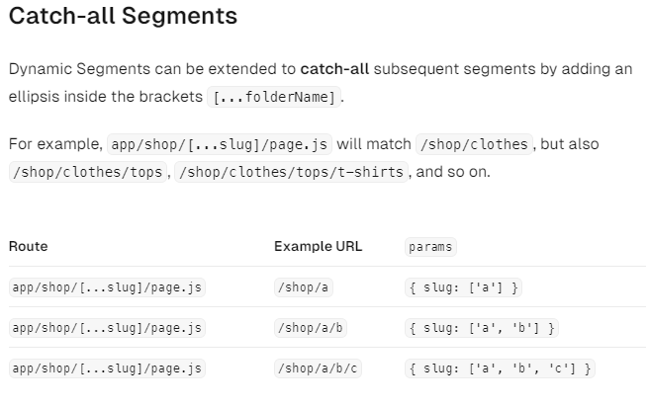Click the route code in the first table row
The width and height of the screenshot is (649, 408).
pyautogui.click(x=107, y=287)
